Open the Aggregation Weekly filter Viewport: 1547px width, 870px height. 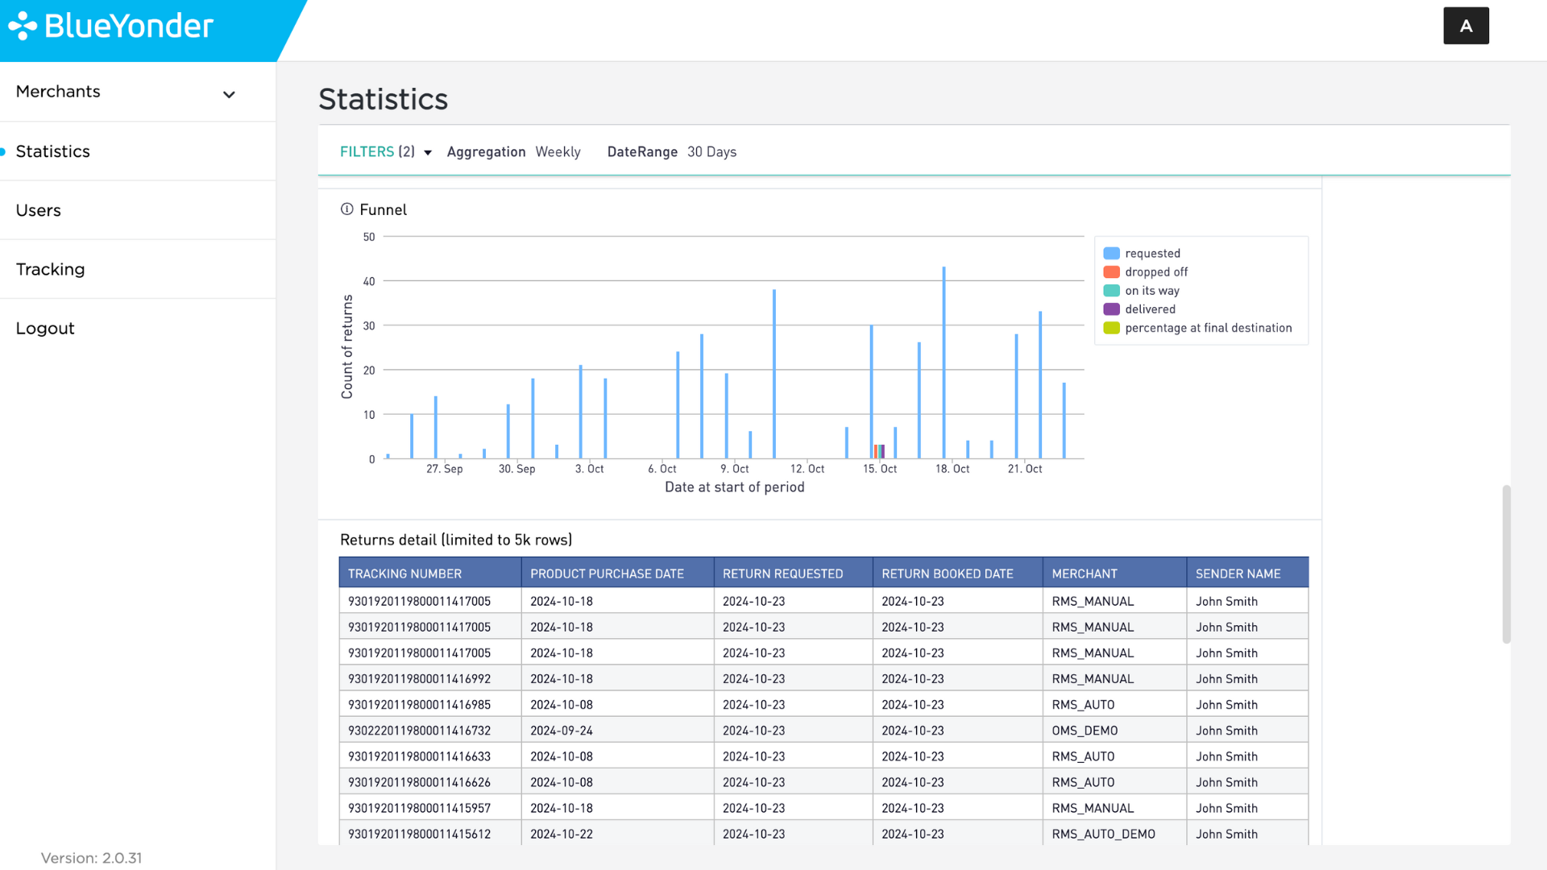click(x=513, y=152)
